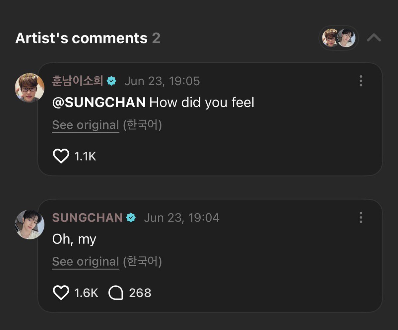Tap the @SUNGCHAN mention
The image size is (398, 330).
(x=99, y=103)
